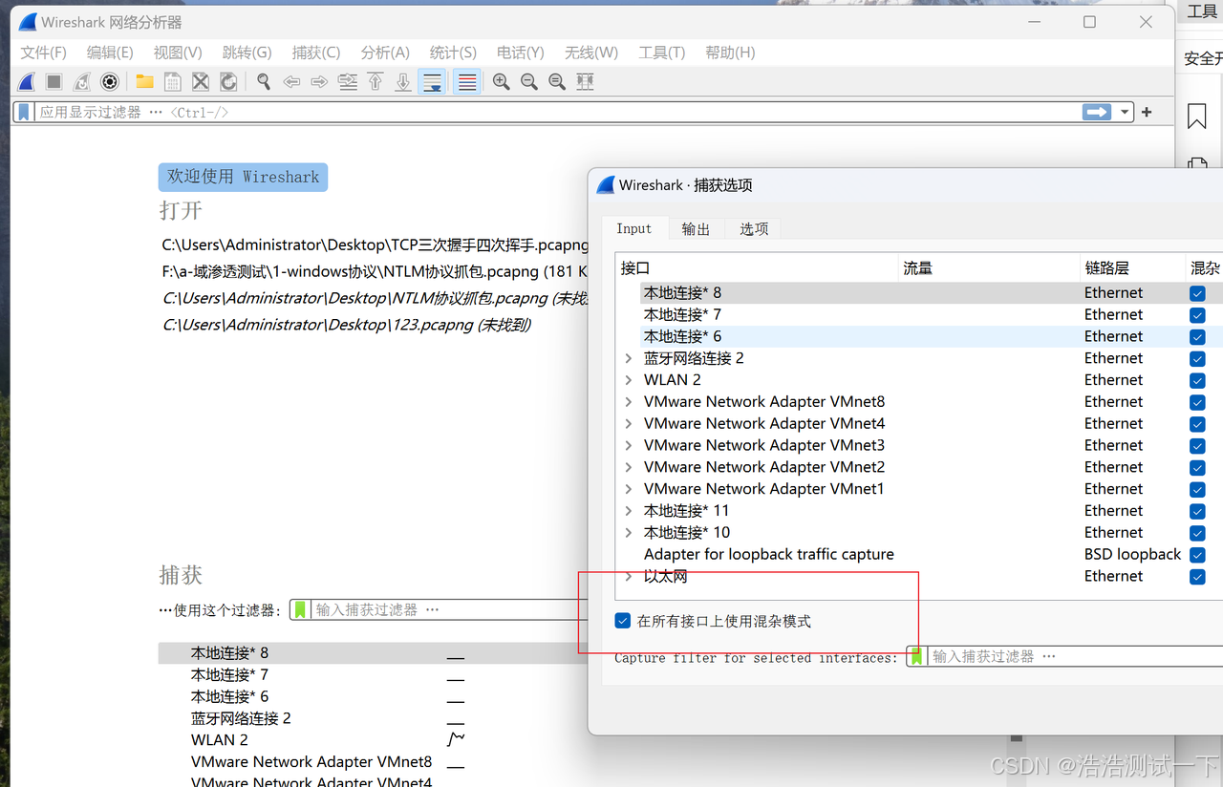This screenshot has width=1223, height=787.
Task: Switch to 选项 tab in capture options
Action: 754,229
